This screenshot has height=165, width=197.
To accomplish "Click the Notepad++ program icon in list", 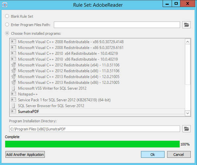I will click(x=14, y=94).
